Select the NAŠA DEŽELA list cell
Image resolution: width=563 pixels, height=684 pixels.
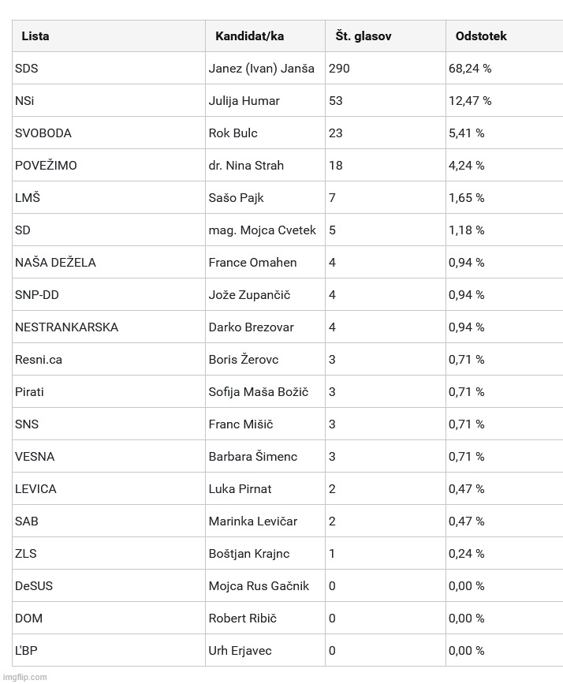[x=55, y=263]
